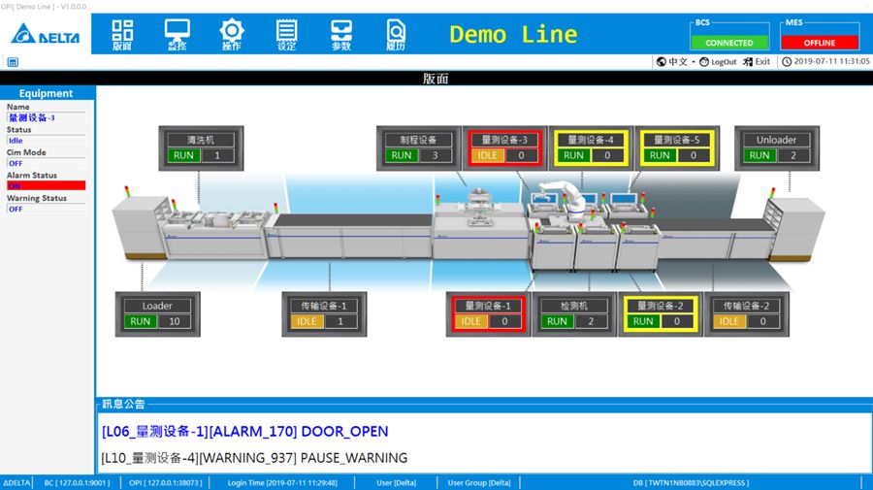Click the LogOut button
The width and height of the screenshot is (873, 490).
718,62
